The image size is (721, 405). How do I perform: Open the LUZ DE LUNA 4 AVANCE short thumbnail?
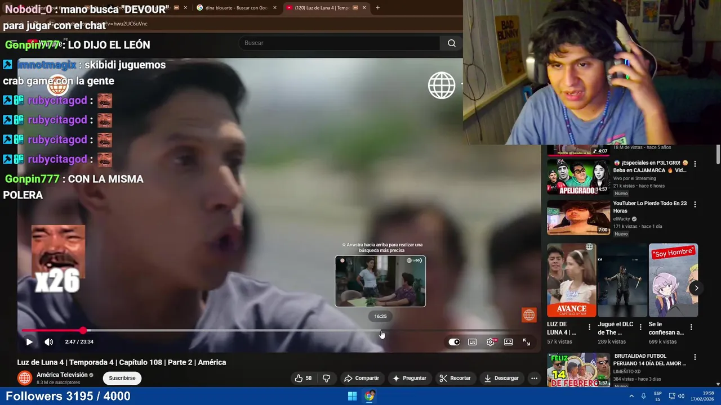(x=571, y=280)
